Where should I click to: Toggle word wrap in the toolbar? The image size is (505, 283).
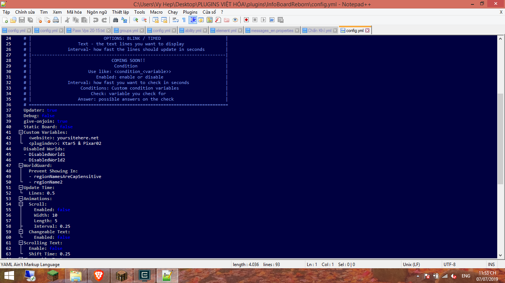[176, 20]
